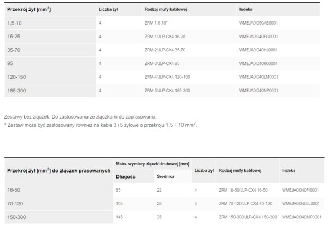Click the length value 145 cell
This screenshot has height=231, width=328.
119,217
